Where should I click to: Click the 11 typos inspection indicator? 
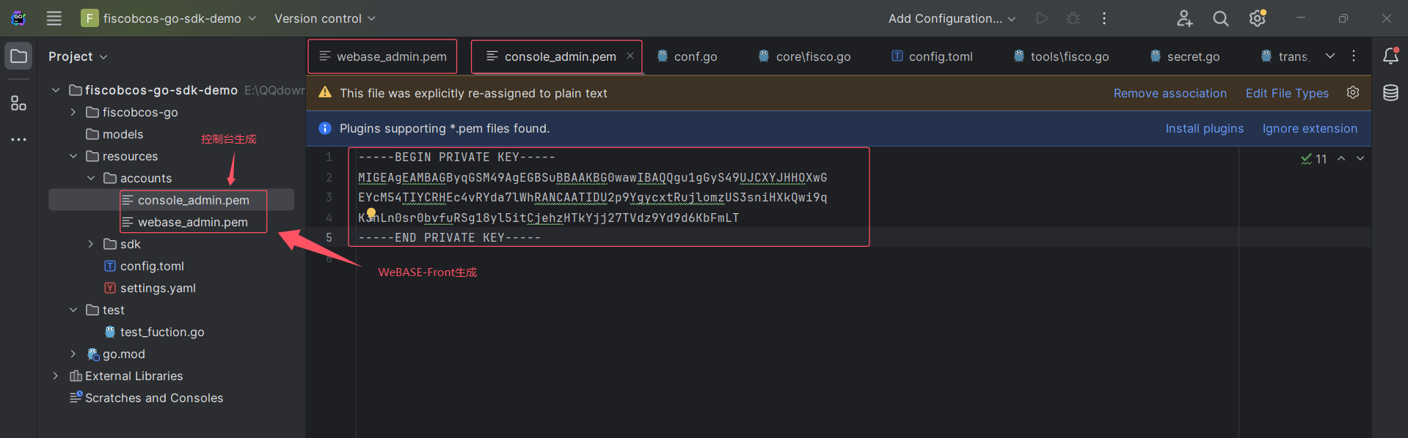(x=1313, y=159)
